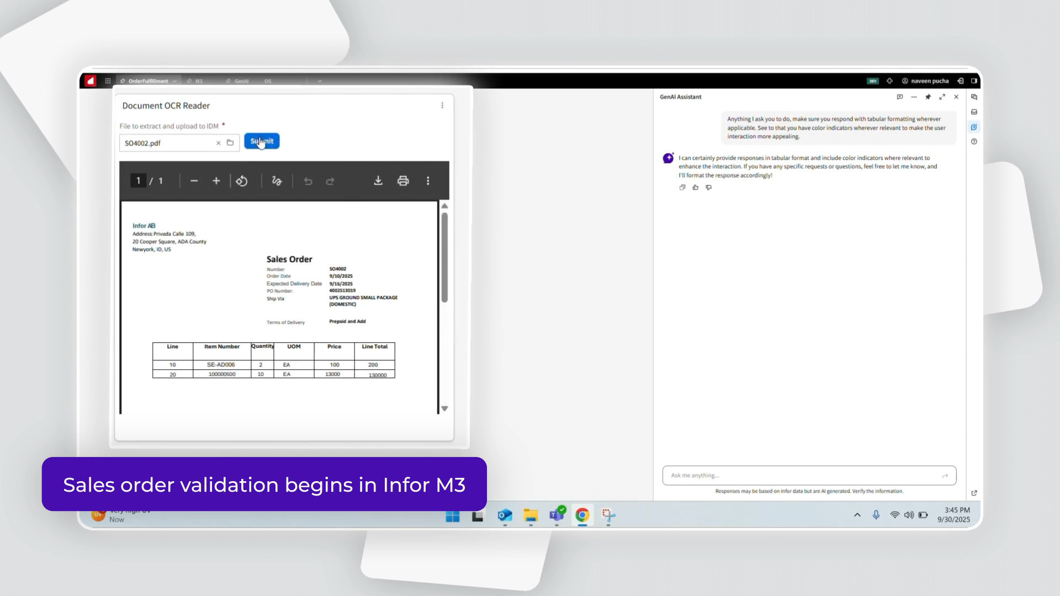Close the GenAI Assistant panel
Image resolution: width=1060 pixels, height=596 pixels.
click(x=956, y=97)
